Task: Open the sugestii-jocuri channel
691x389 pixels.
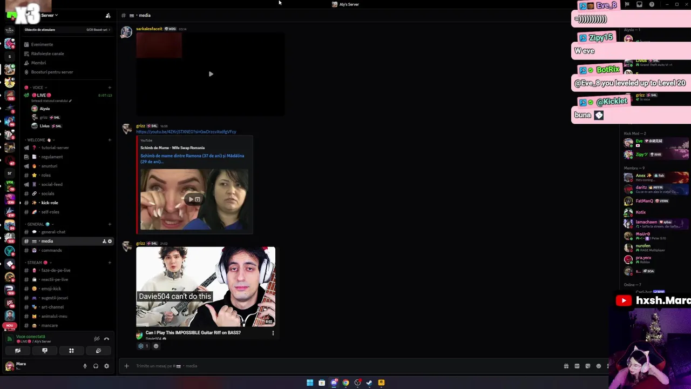Action: pos(55,298)
